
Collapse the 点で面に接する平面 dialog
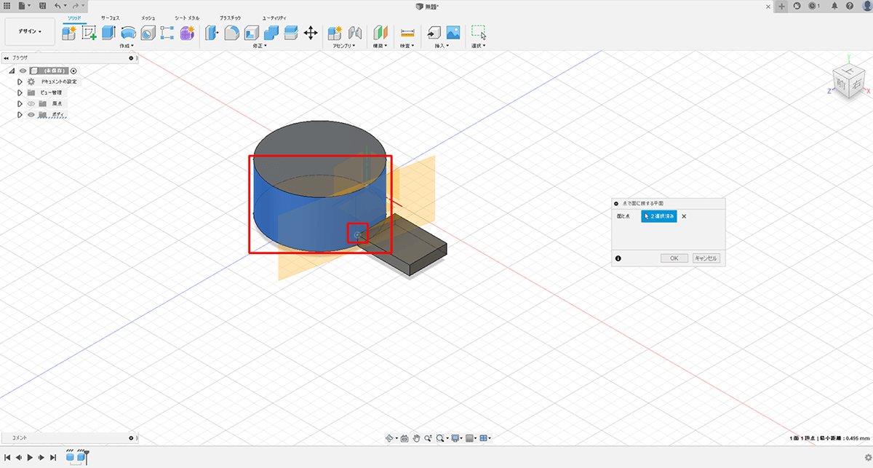616,204
